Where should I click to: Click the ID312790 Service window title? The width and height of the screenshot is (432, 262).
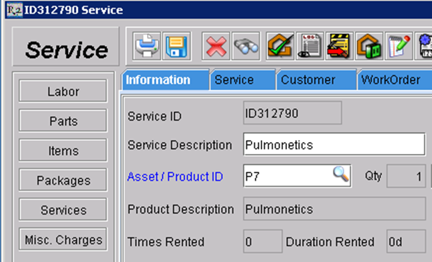click(74, 10)
